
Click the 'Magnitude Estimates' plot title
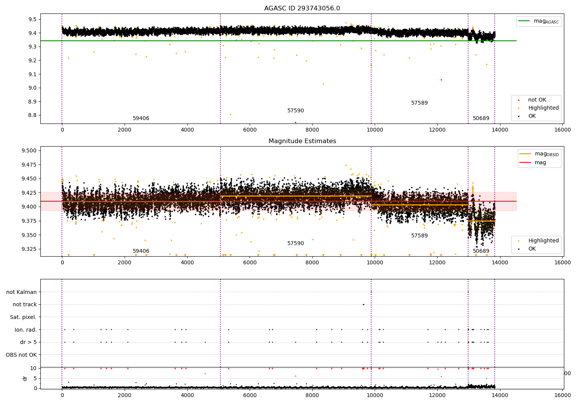(x=302, y=141)
